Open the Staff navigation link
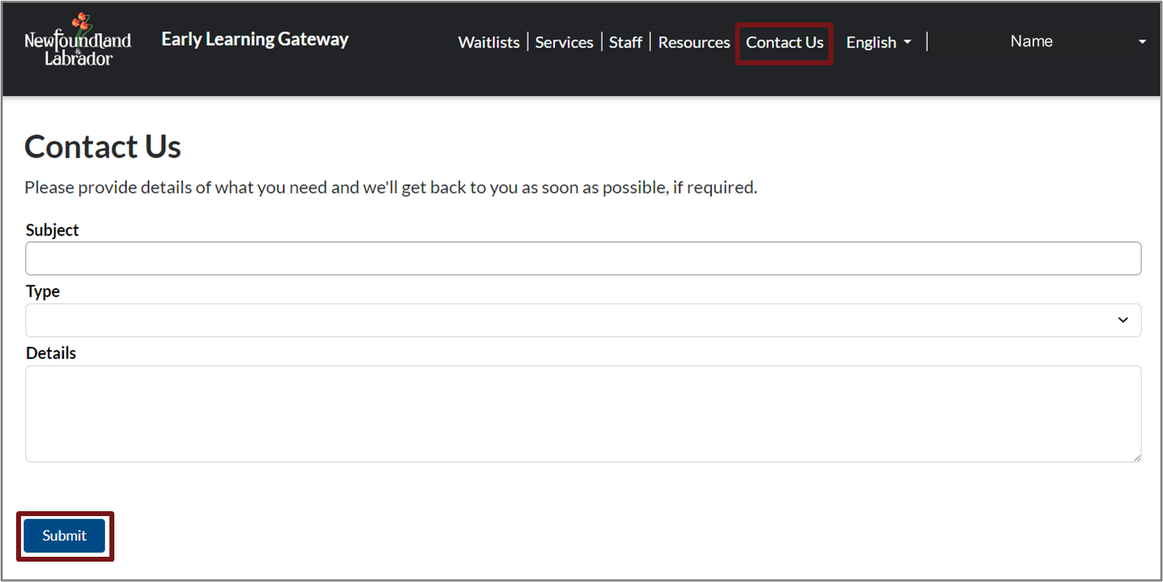Screen dimensions: 1163x582 pyautogui.click(x=625, y=42)
